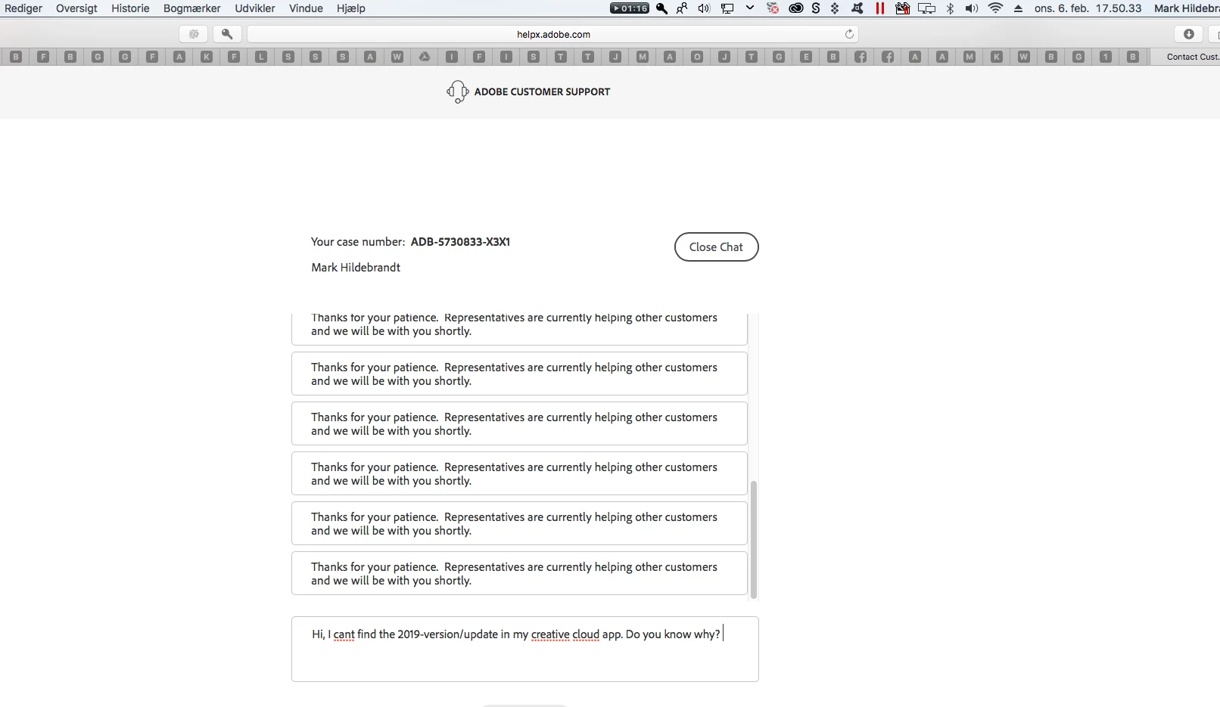
Task: Click the Close Chat button
Action: tap(716, 247)
